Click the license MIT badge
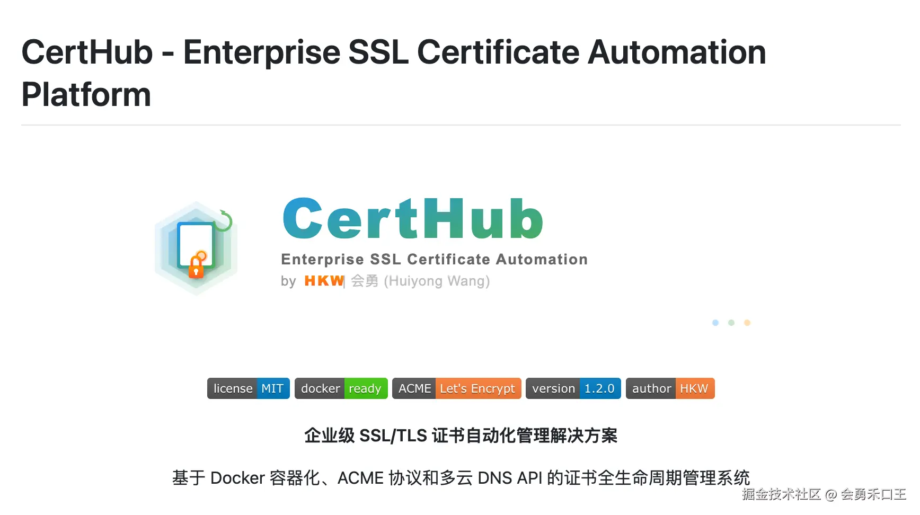Image resolution: width=920 pixels, height=515 pixels. click(248, 388)
